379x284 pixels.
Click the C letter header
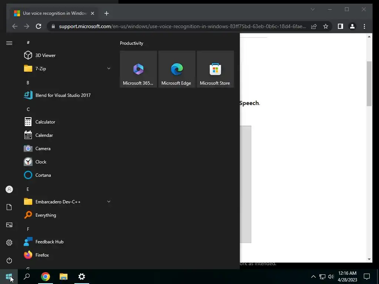tap(28, 109)
